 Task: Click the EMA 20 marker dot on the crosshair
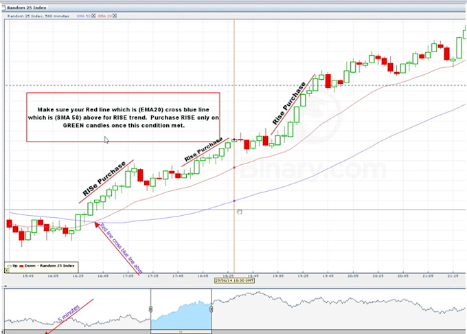click(x=234, y=168)
